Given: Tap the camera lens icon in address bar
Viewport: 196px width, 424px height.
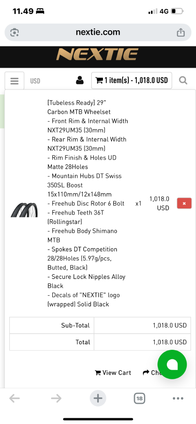Looking at the screenshot, I should pyautogui.click(x=14, y=33).
